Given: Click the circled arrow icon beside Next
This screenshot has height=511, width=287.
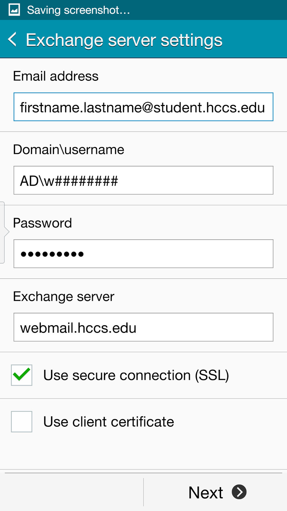Looking at the screenshot, I should point(239,492).
